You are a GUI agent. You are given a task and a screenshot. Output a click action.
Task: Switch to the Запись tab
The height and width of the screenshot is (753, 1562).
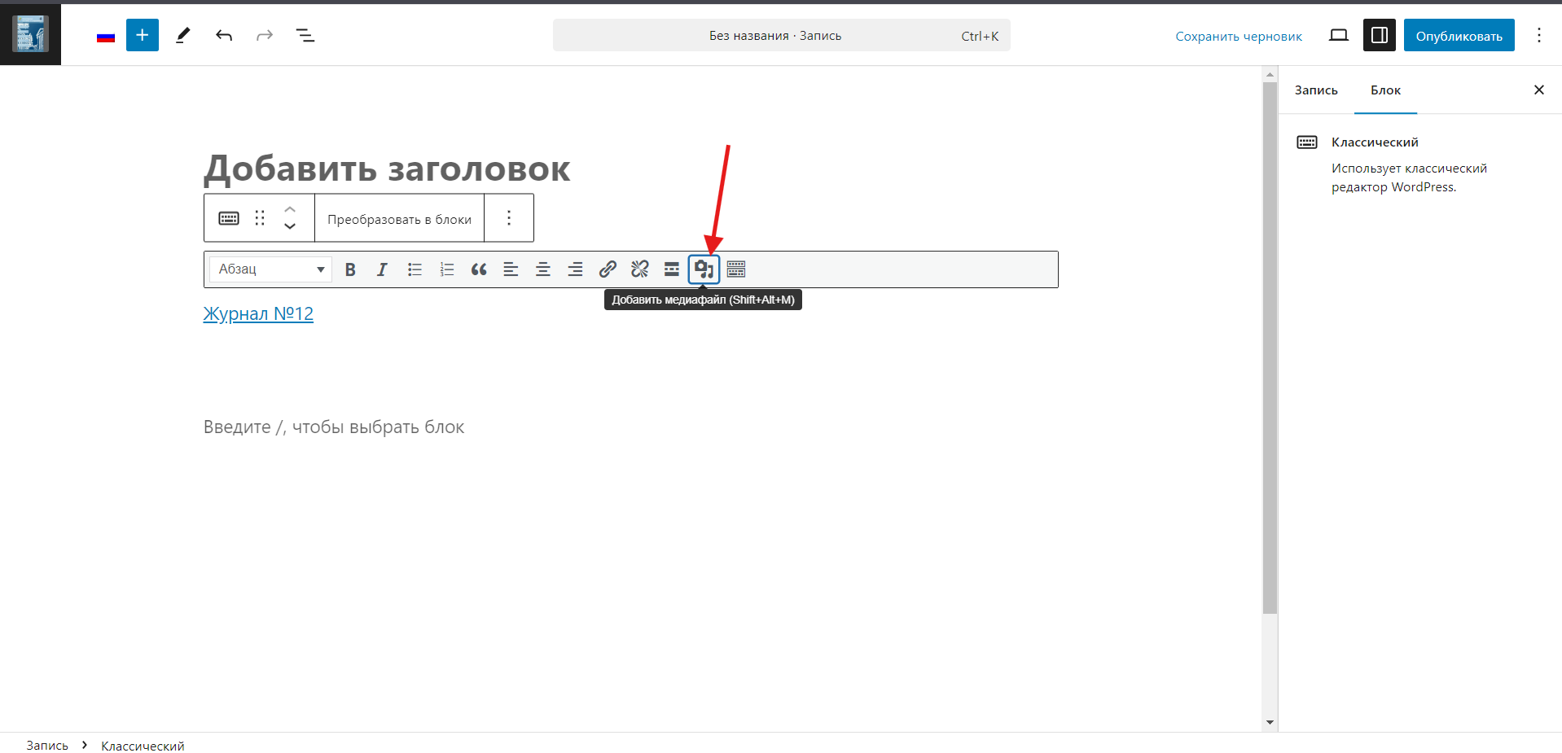[1316, 90]
